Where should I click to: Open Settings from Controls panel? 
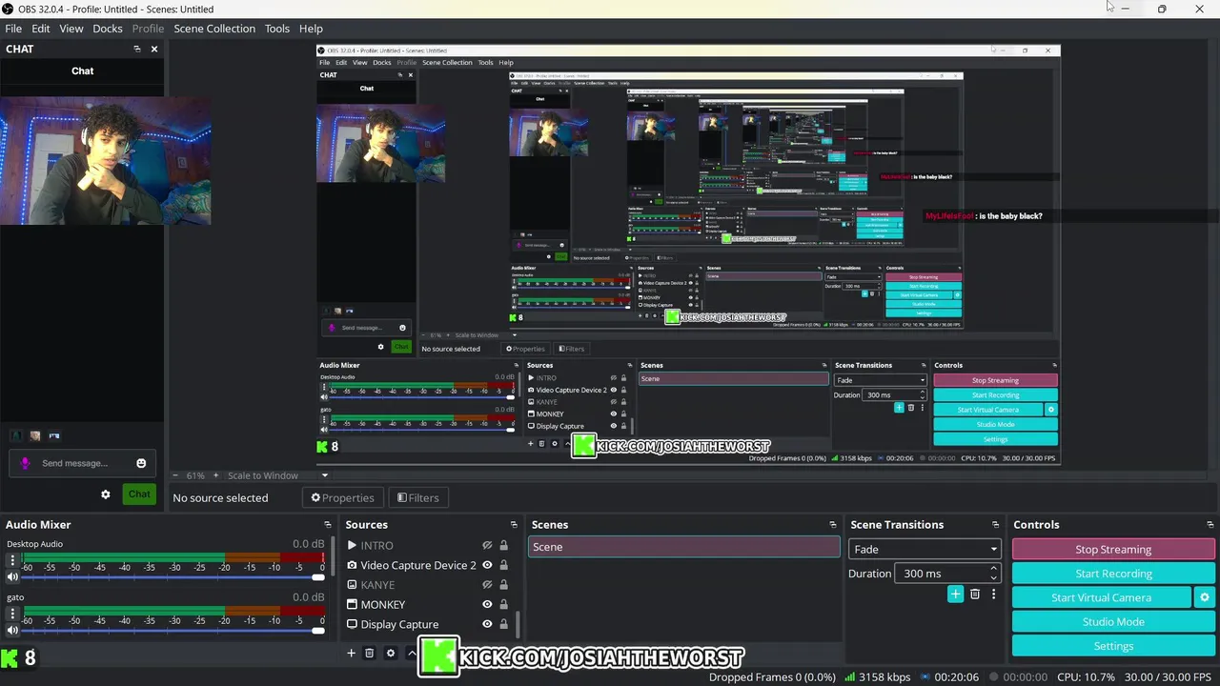1113,646
